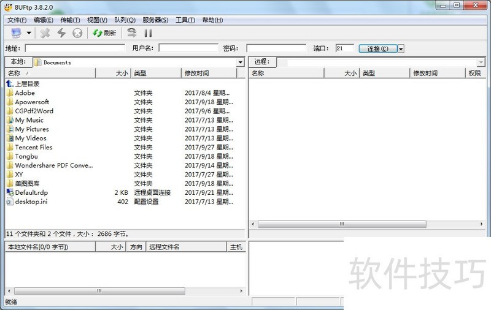
Task: Open the local Documents path dropdown
Action: (x=240, y=62)
